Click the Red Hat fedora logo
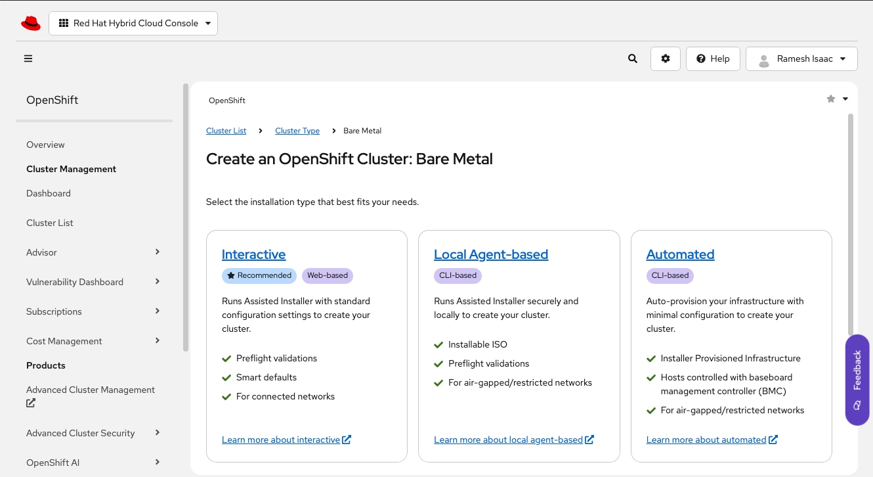 [31, 23]
